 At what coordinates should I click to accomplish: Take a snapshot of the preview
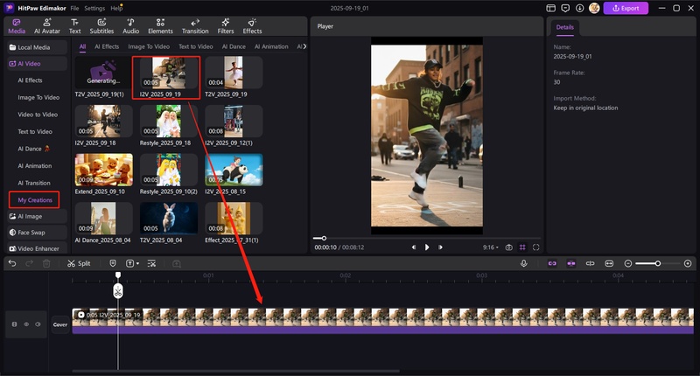(508, 247)
